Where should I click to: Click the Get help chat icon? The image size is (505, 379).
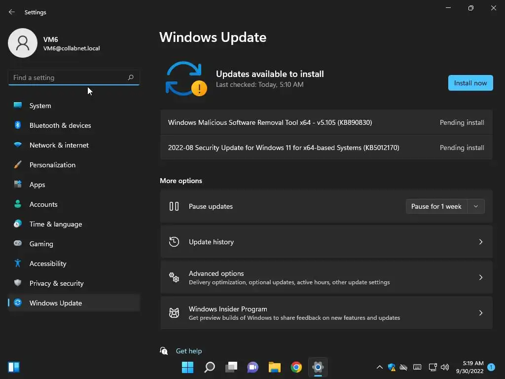(164, 351)
